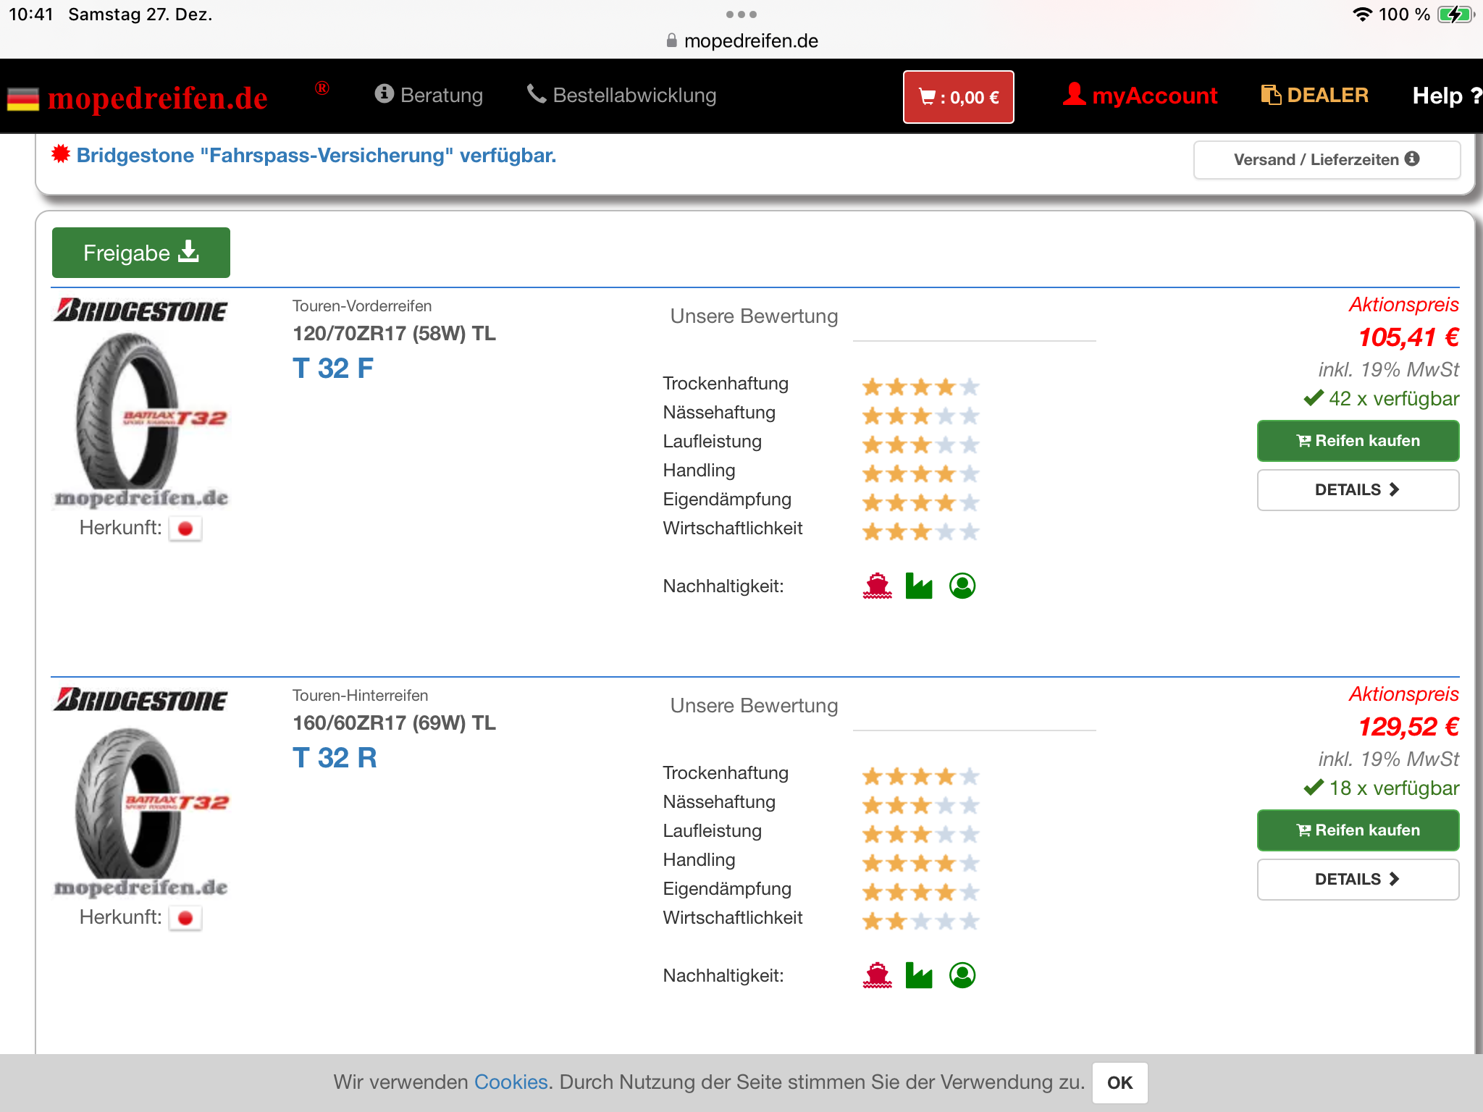1483x1112 pixels.
Task: Accept cookies with OK button
Action: (1119, 1082)
